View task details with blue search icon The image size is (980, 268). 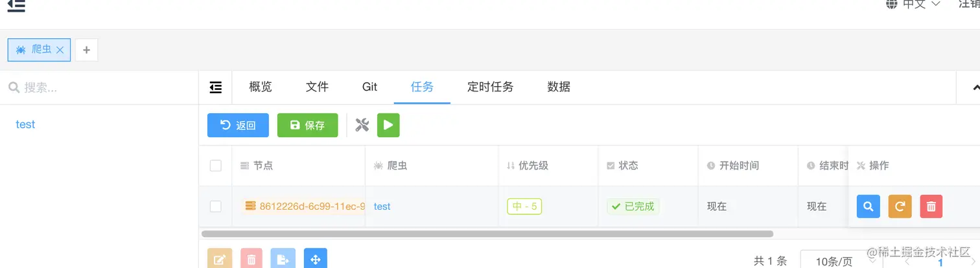869,207
